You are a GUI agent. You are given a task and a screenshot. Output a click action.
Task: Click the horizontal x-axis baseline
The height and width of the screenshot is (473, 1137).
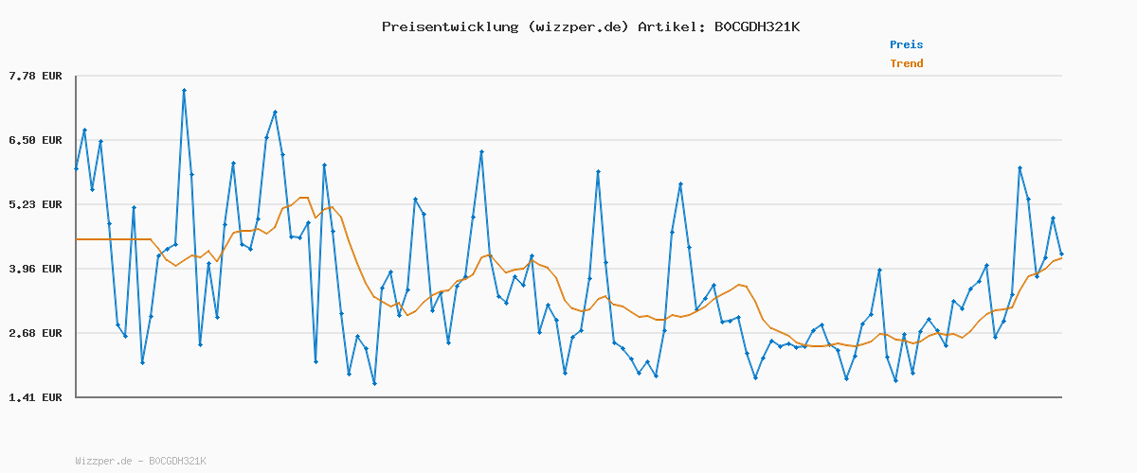point(568,397)
